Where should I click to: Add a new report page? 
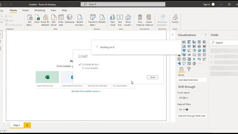click(x=27, y=125)
